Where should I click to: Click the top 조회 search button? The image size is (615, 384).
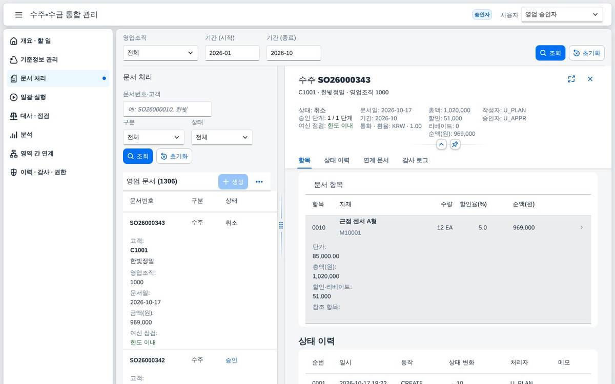coord(550,53)
